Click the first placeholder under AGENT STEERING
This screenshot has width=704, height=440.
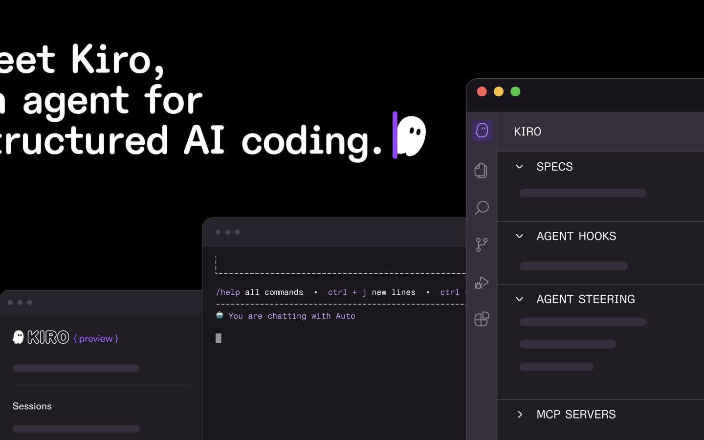[583, 322]
